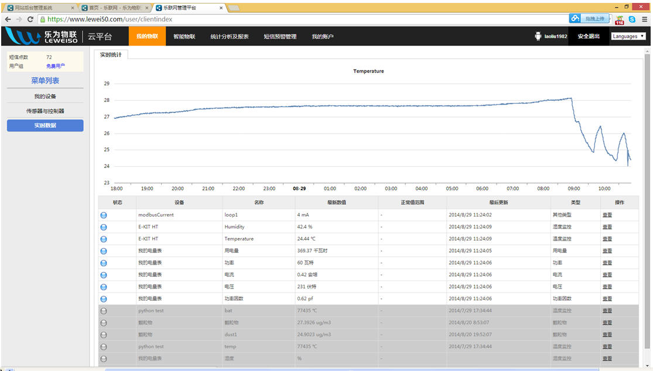The width and height of the screenshot is (653, 371).
Task: Open the 统计分析及报表 menu
Action: (x=230, y=36)
